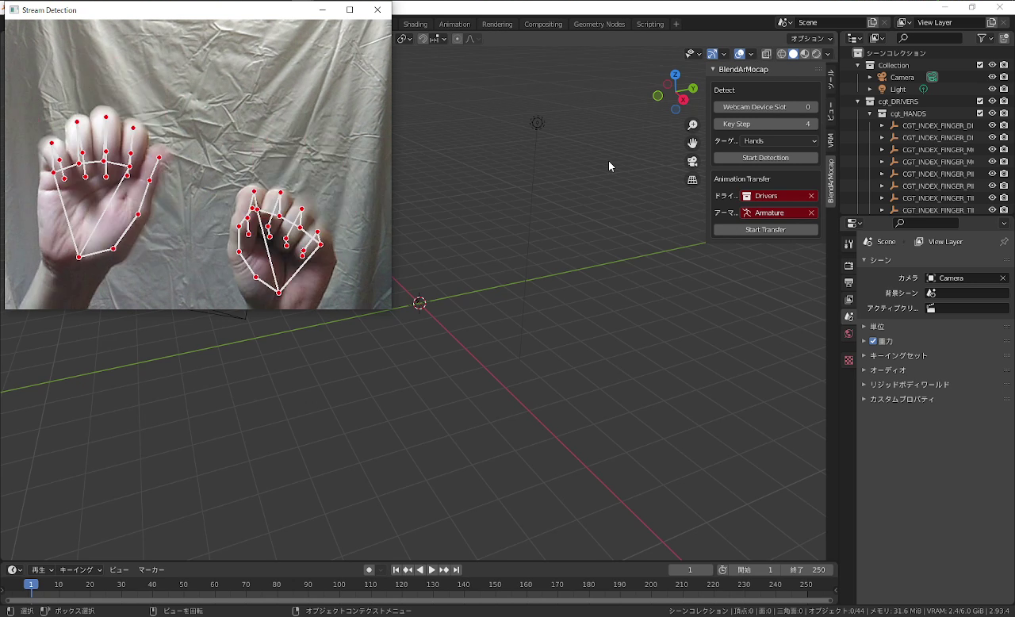1015x617 pixels.
Task: Expand the オーディオ panel
Action: click(864, 370)
